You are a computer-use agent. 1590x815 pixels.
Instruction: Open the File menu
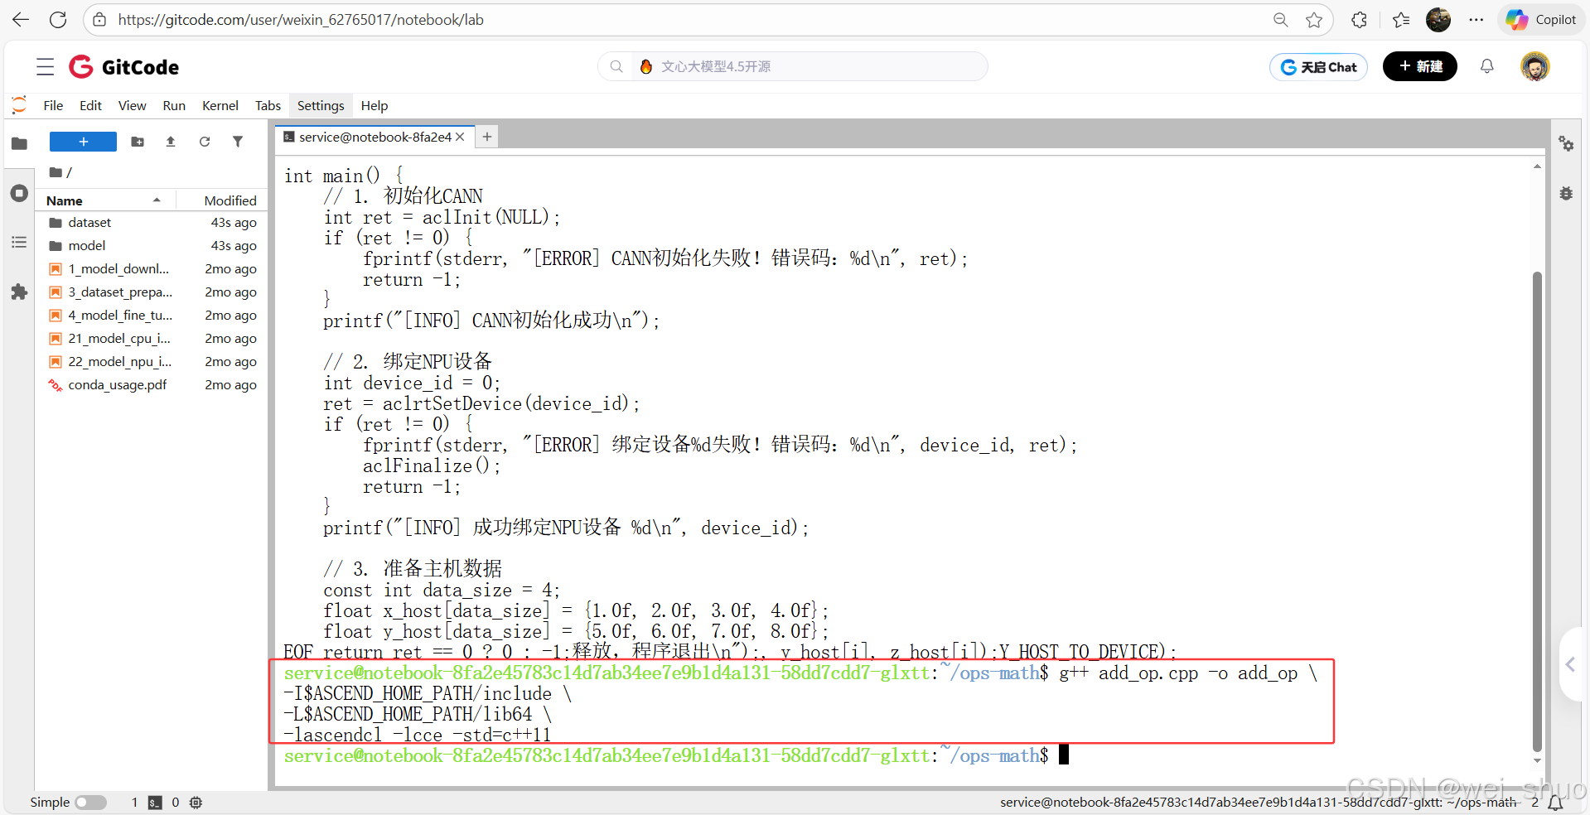pos(53,105)
